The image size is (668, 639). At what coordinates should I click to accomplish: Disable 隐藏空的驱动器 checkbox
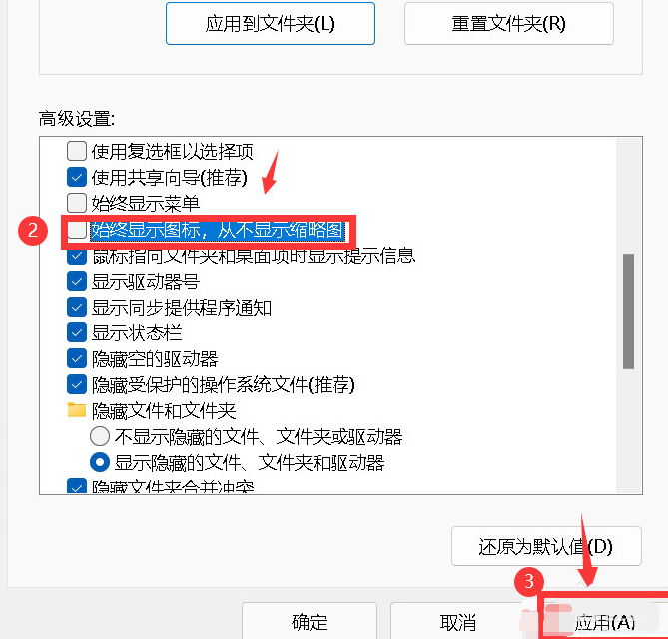tap(77, 359)
